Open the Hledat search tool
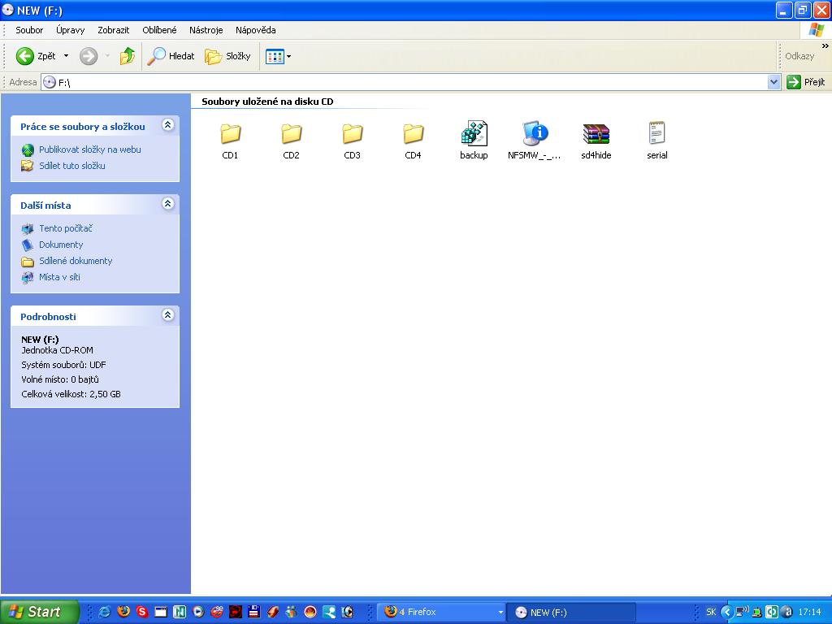Screen dimensions: 832x624 171,56
